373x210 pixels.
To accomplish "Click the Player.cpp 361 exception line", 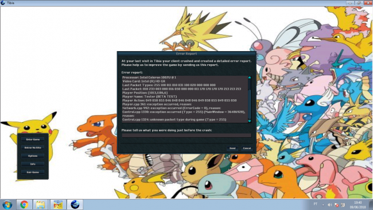I will pos(157,104).
